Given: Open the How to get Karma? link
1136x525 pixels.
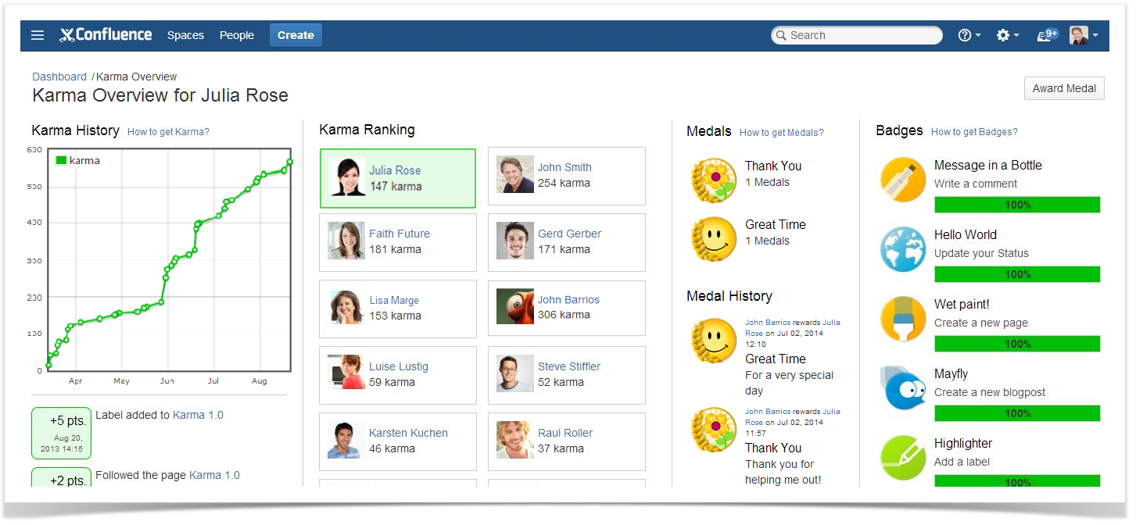Looking at the screenshot, I should 168,132.
